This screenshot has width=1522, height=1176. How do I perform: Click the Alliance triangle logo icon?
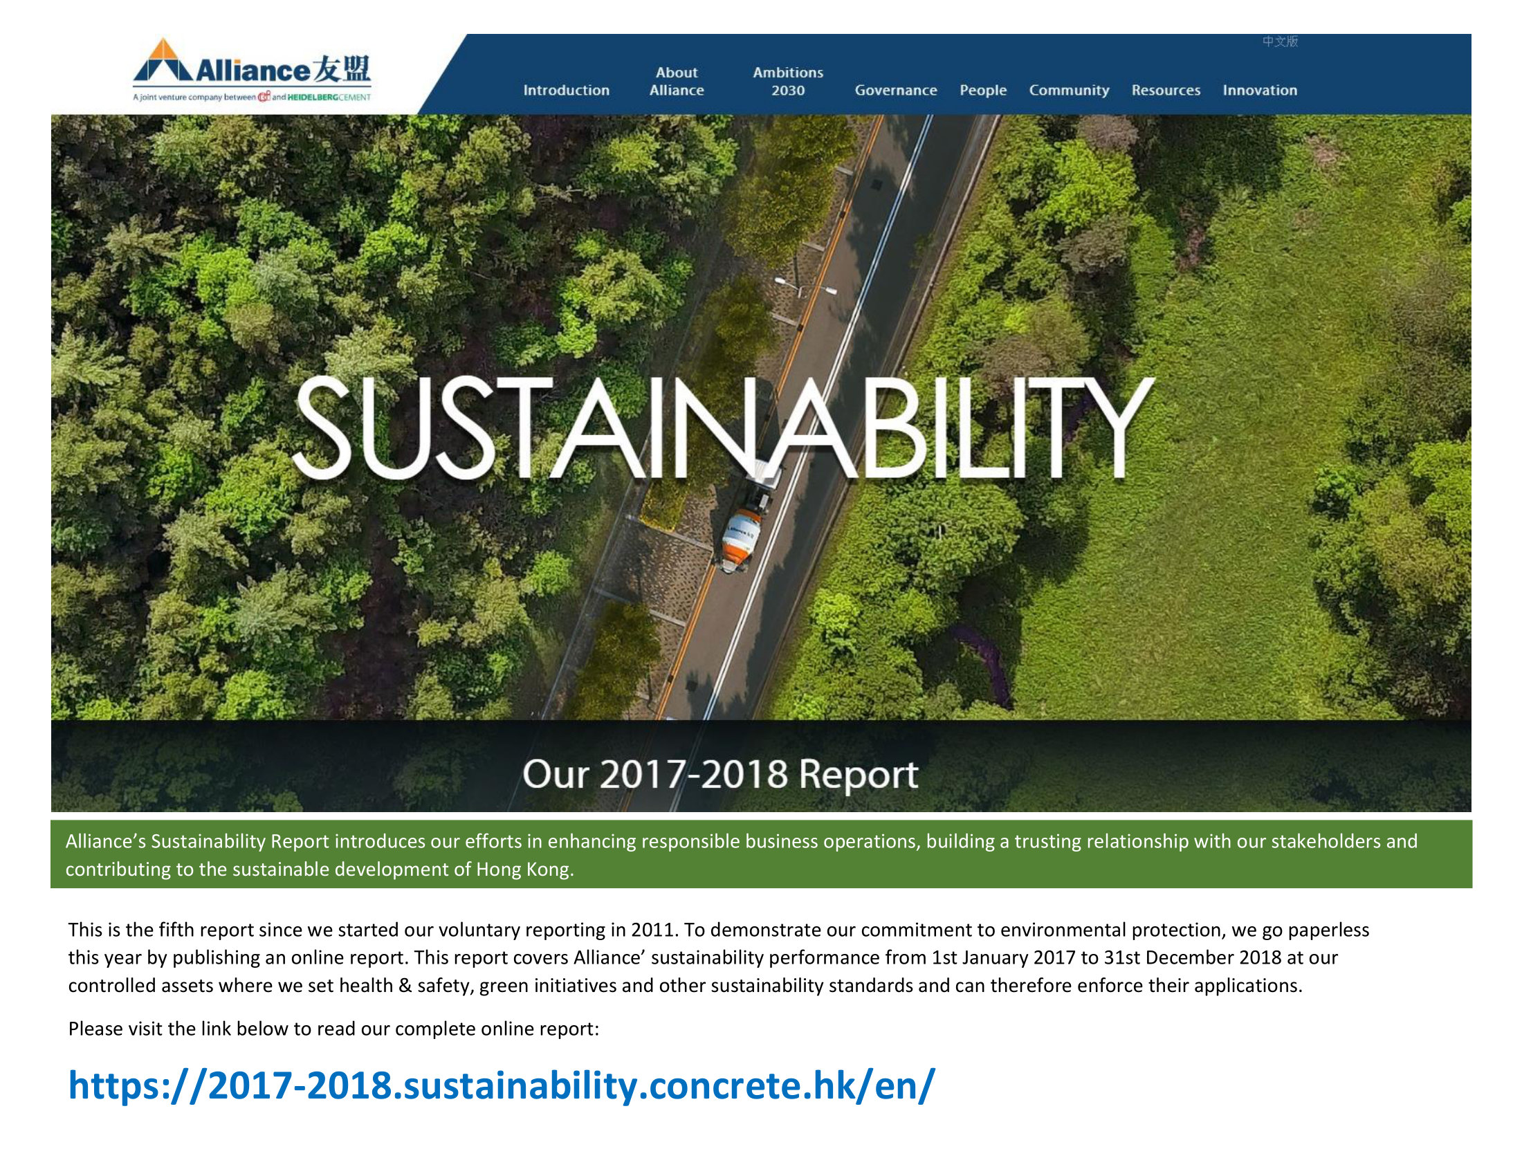[163, 60]
